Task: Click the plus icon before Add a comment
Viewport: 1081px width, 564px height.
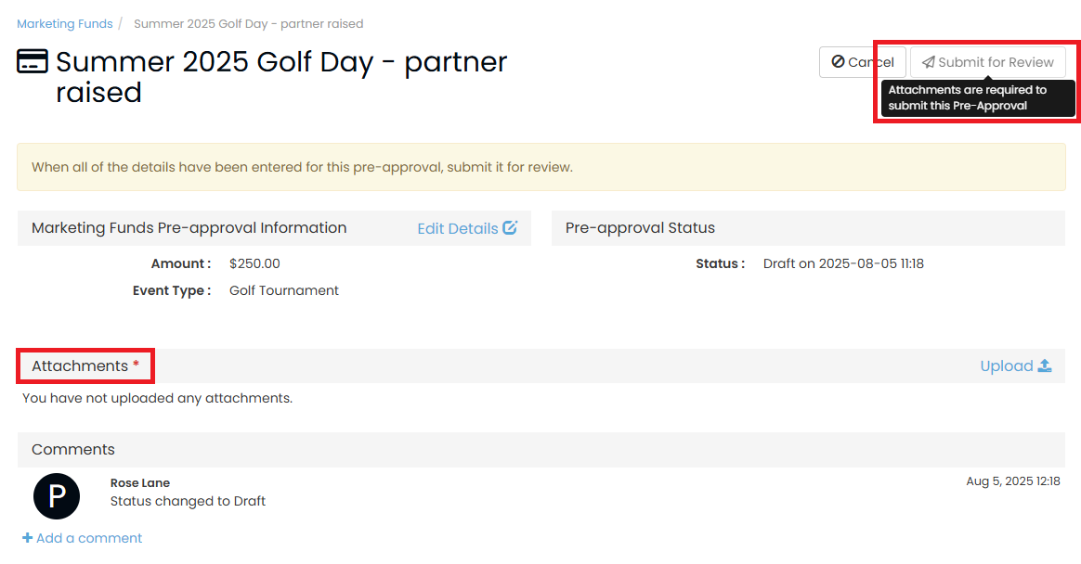Action: click(x=28, y=538)
